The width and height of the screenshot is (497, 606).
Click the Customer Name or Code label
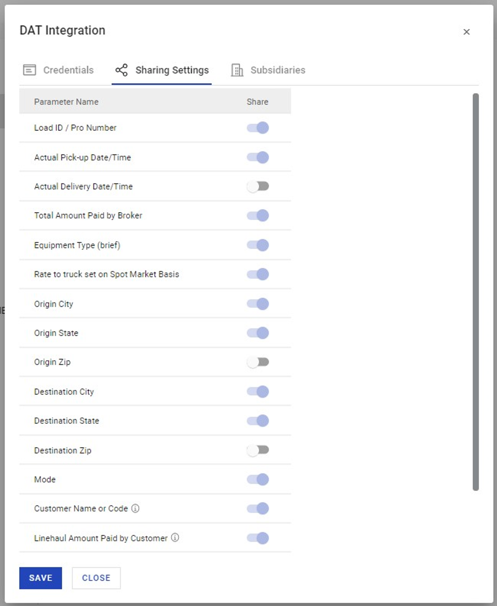tap(81, 509)
